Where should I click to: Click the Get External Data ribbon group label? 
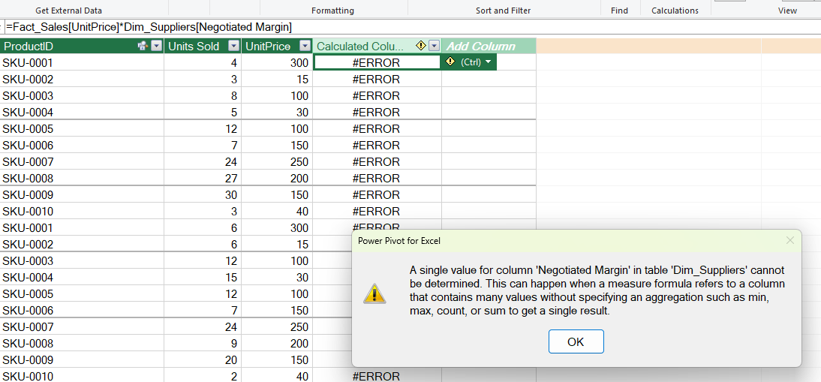coord(68,11)
